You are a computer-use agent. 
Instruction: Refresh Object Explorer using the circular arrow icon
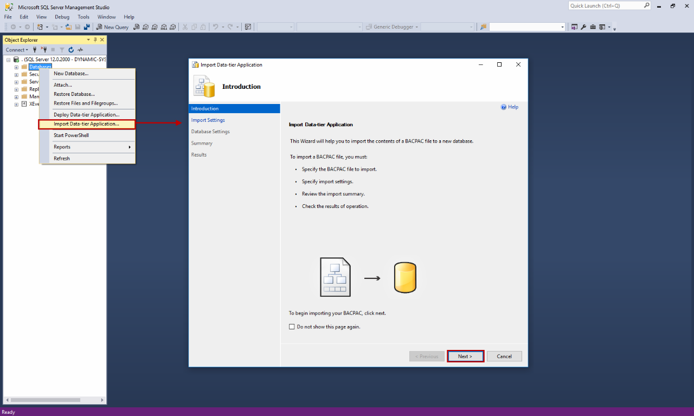(71, 50)
